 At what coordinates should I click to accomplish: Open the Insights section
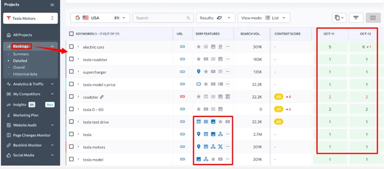pos(20,105)
